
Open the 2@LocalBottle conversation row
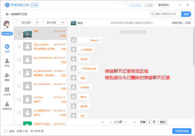[40, 47]
